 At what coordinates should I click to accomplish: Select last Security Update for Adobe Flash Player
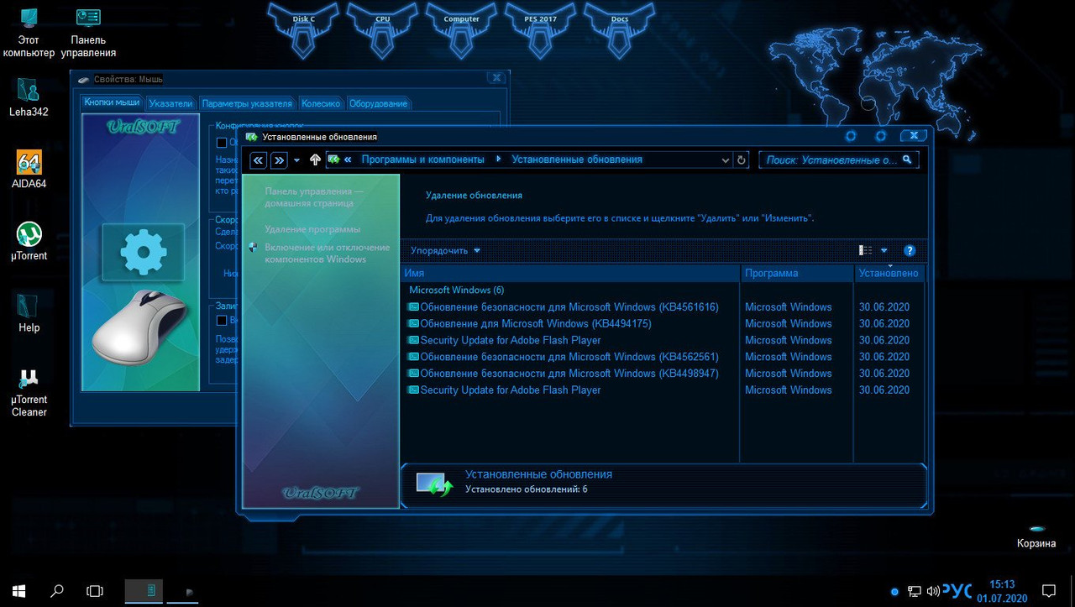662,390
